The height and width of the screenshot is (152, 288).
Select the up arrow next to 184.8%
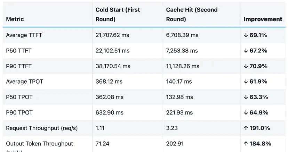[246, 143]
